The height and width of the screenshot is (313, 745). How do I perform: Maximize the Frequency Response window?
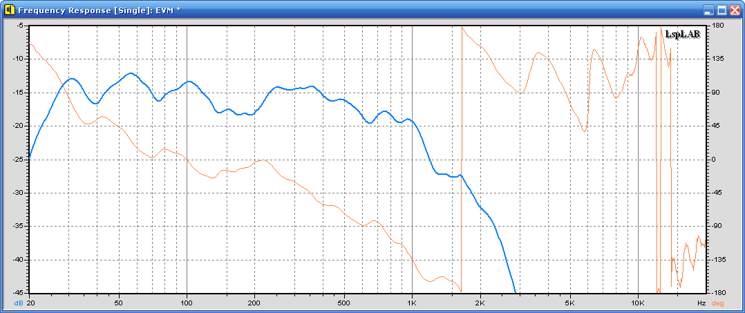coord(722,10)
